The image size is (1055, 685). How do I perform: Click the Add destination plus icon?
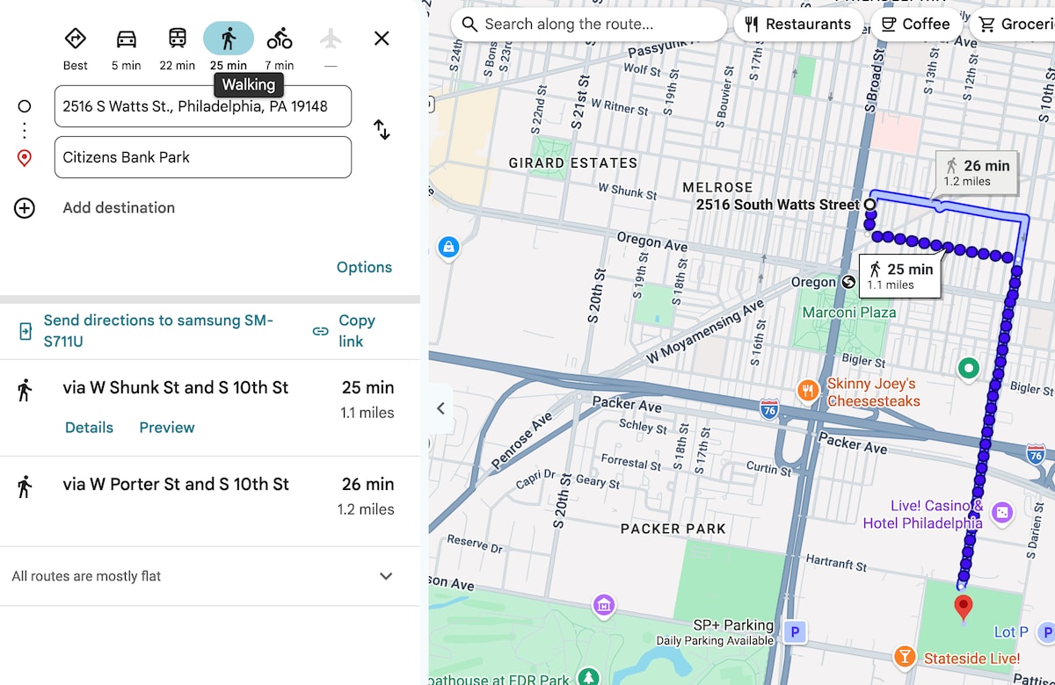click(25, 208)
